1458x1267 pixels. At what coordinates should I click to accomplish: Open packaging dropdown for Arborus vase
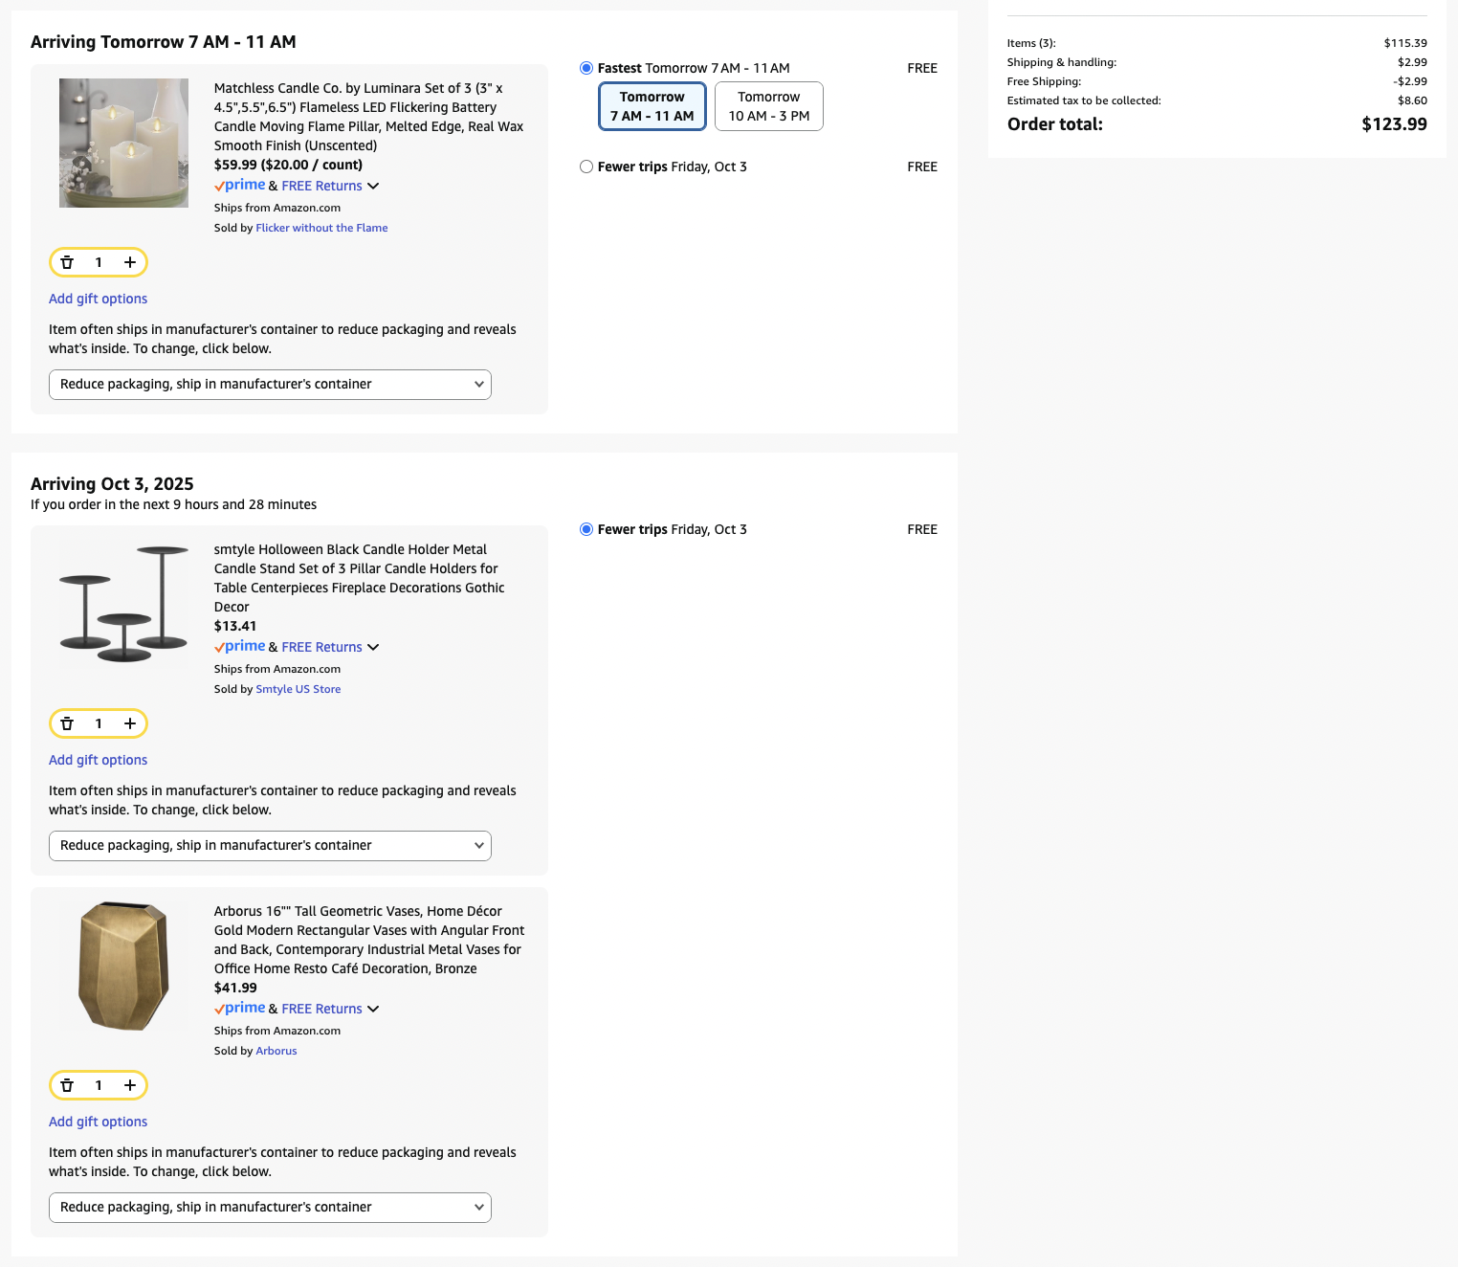click(x=270, y=1208)
